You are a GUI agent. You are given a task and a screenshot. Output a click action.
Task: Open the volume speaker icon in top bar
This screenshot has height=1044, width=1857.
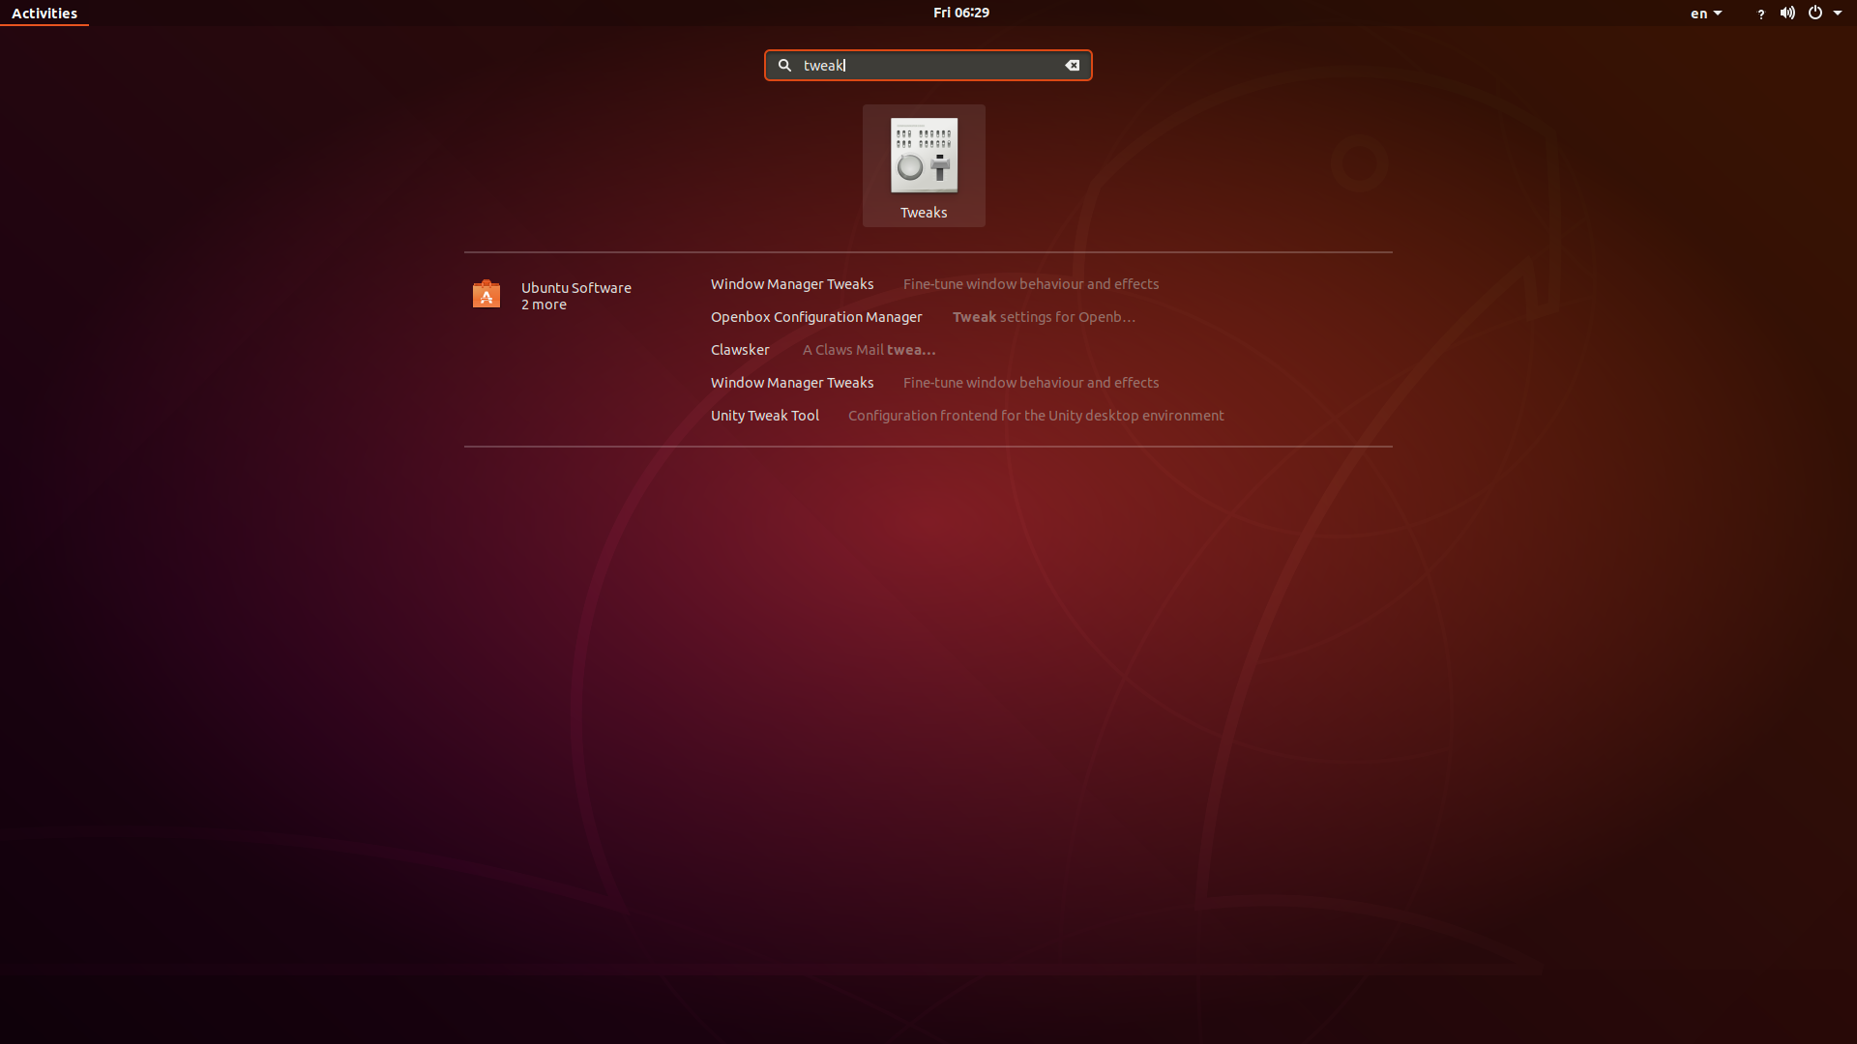coord(1787,14)
